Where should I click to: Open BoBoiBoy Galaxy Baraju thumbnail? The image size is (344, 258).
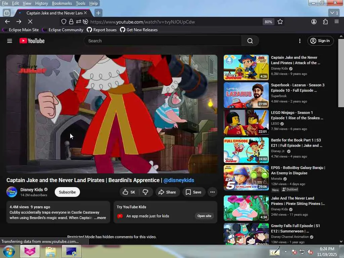coord(246,178)
